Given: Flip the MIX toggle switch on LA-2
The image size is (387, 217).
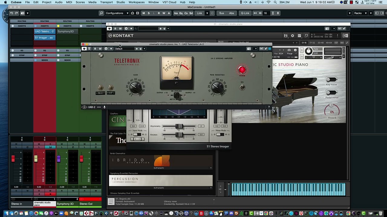Looking at the screenshot, I should [101, 88].
